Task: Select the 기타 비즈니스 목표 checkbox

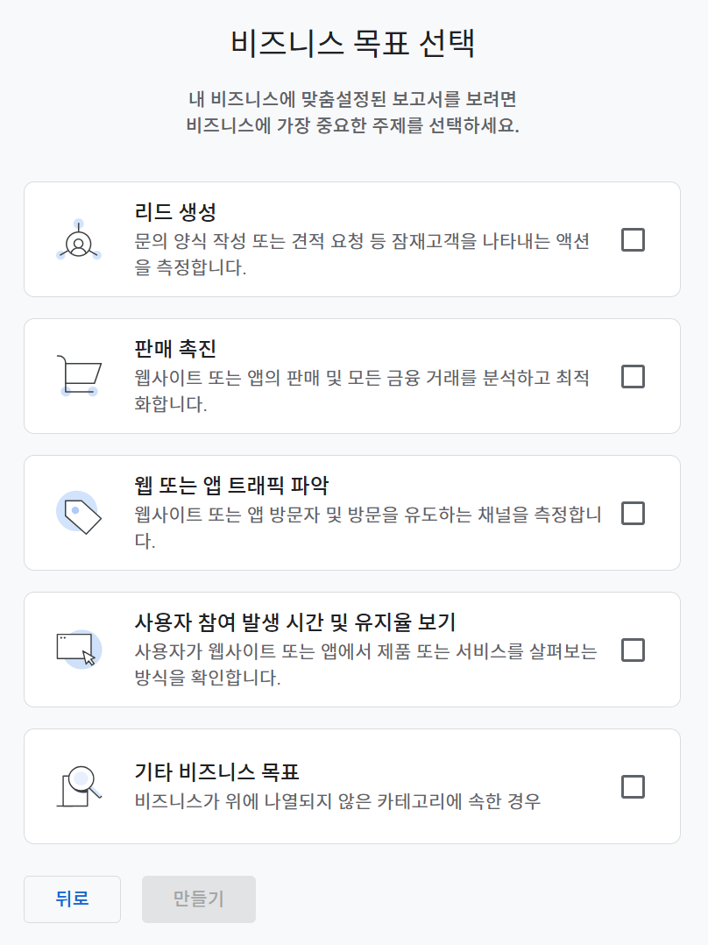Action: pos(633,786)
